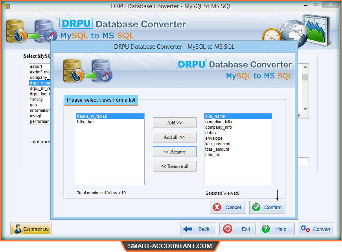Select drpu_hr_re database in main list
The height and width of the screenshot is (252, 342).
click(40, 88)
